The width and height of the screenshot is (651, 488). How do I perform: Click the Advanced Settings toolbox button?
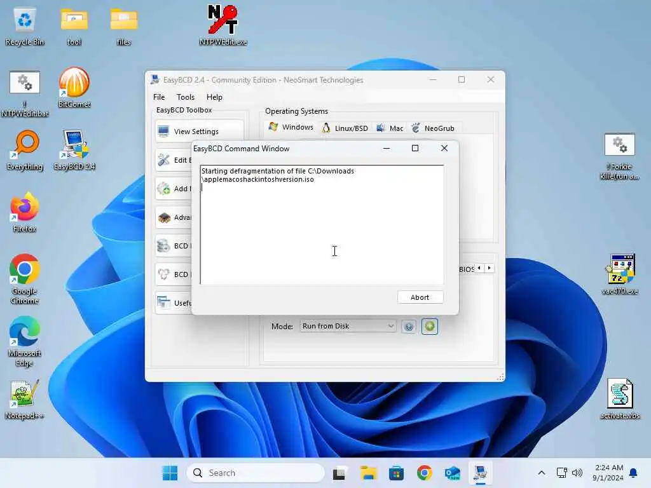pos(174,217)
